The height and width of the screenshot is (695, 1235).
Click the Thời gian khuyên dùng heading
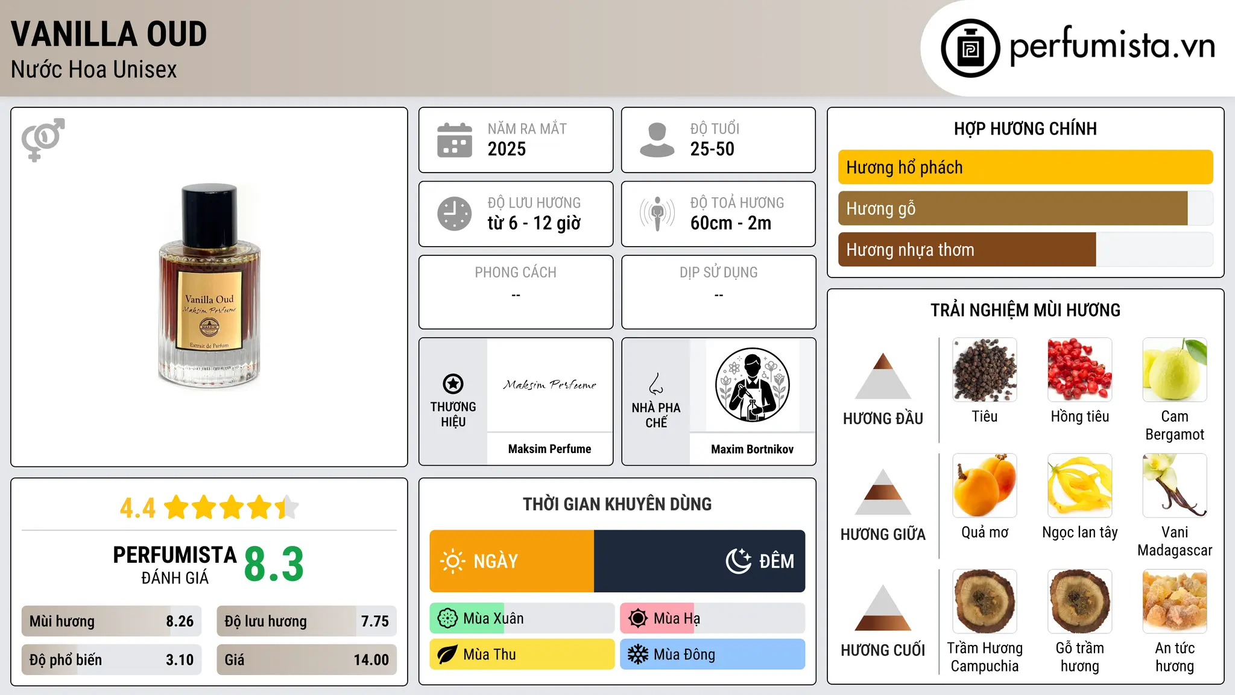coord(617,504)
